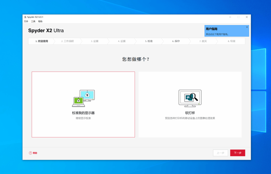Image resolution: width=271 pixels, height=174 pixels.
Task: Click the red question mark help icon
Action: (x=30, y=153)
